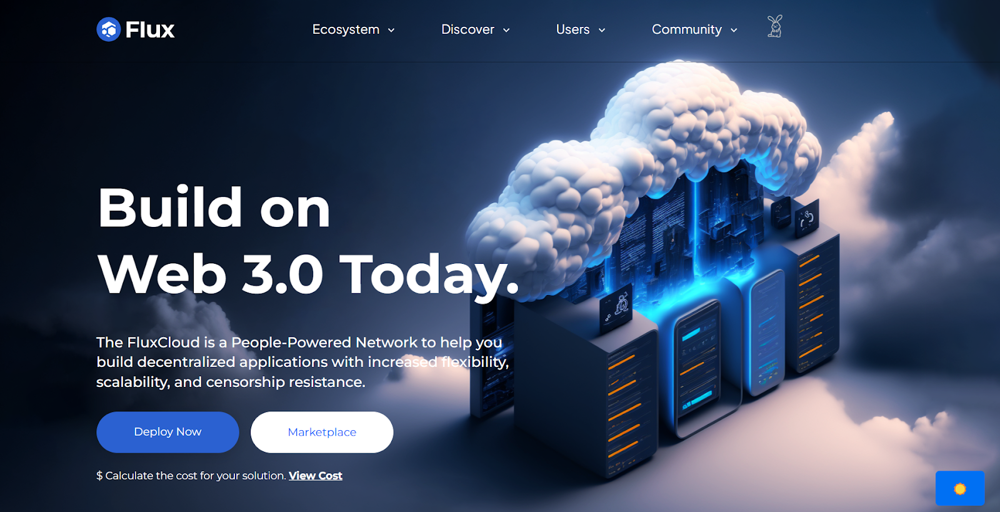The width and height of the screenshot is (1000, 512).
Task: Click the Flux hexagon logo icon
Action: (x=108, y=29)
